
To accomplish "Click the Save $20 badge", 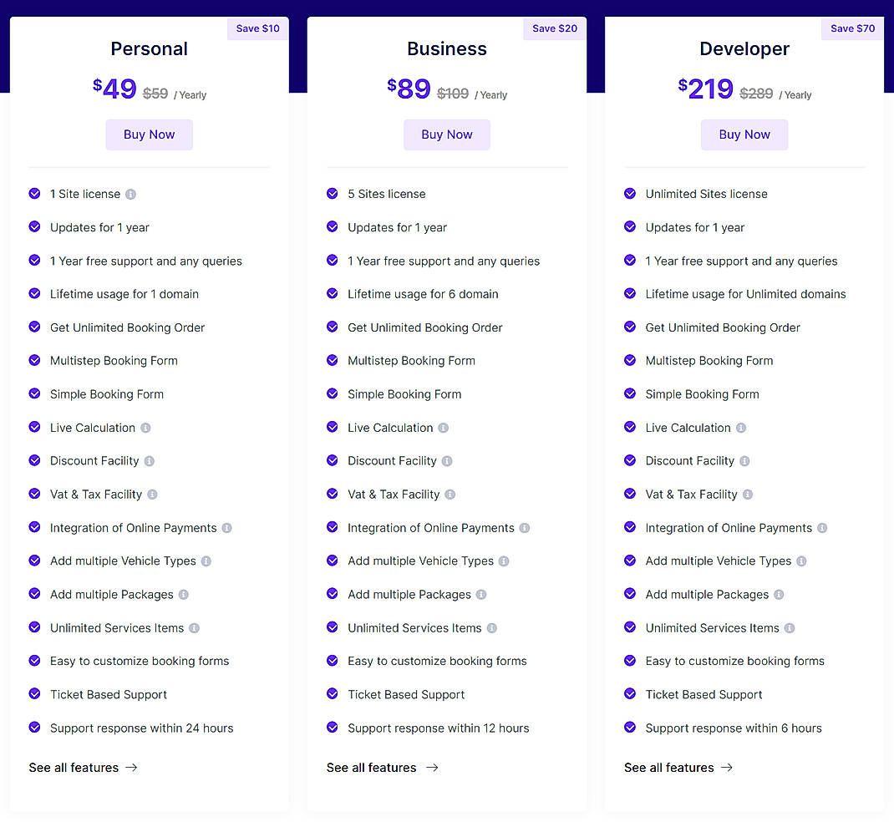I will pos(555,28).
